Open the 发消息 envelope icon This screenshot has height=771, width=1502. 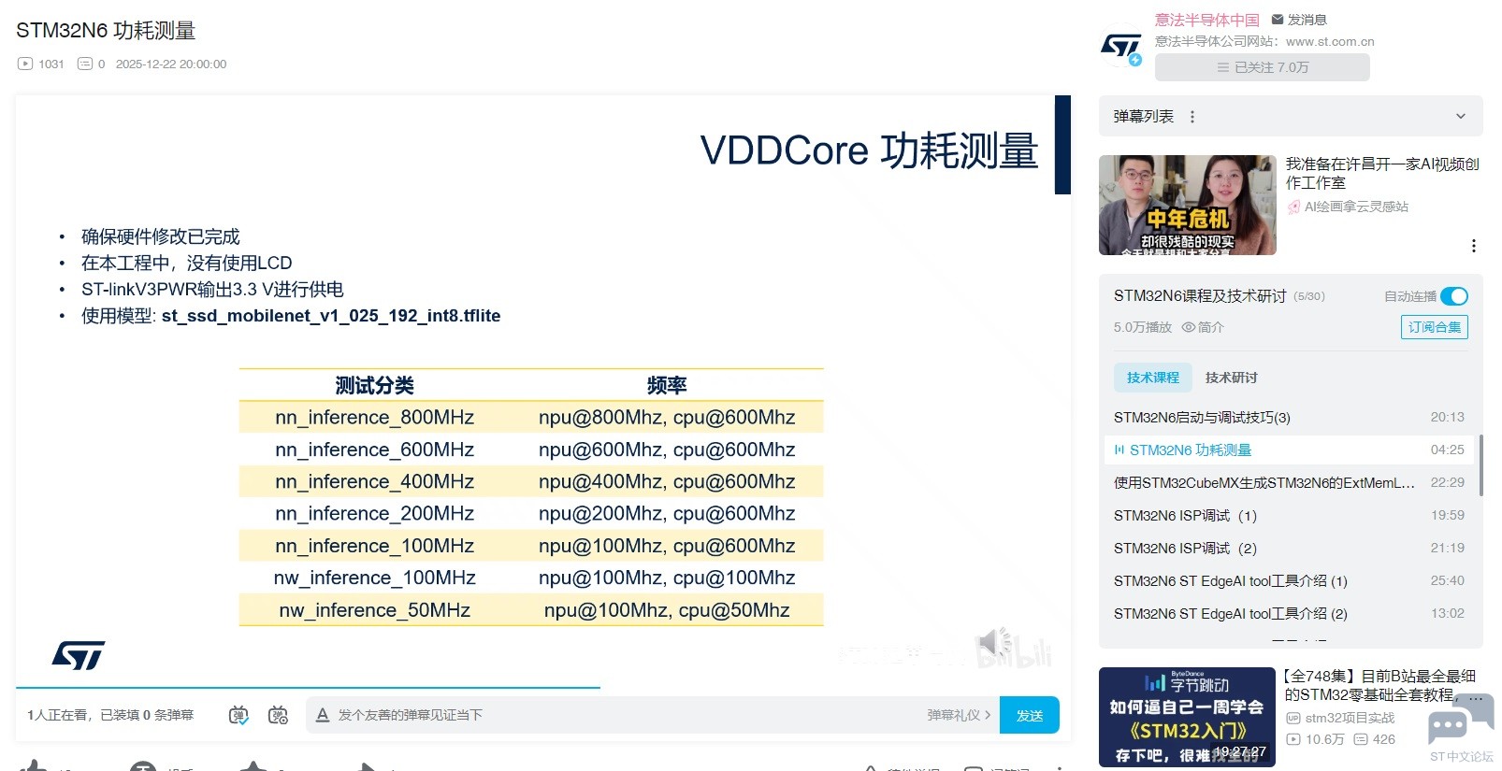pos(1278,20)
